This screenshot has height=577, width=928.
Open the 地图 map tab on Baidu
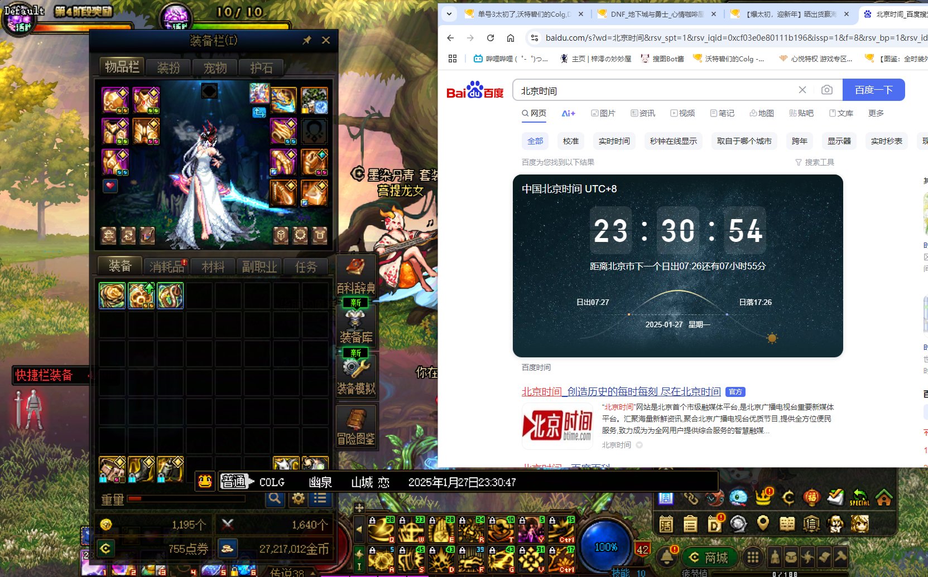coord(762,113)
